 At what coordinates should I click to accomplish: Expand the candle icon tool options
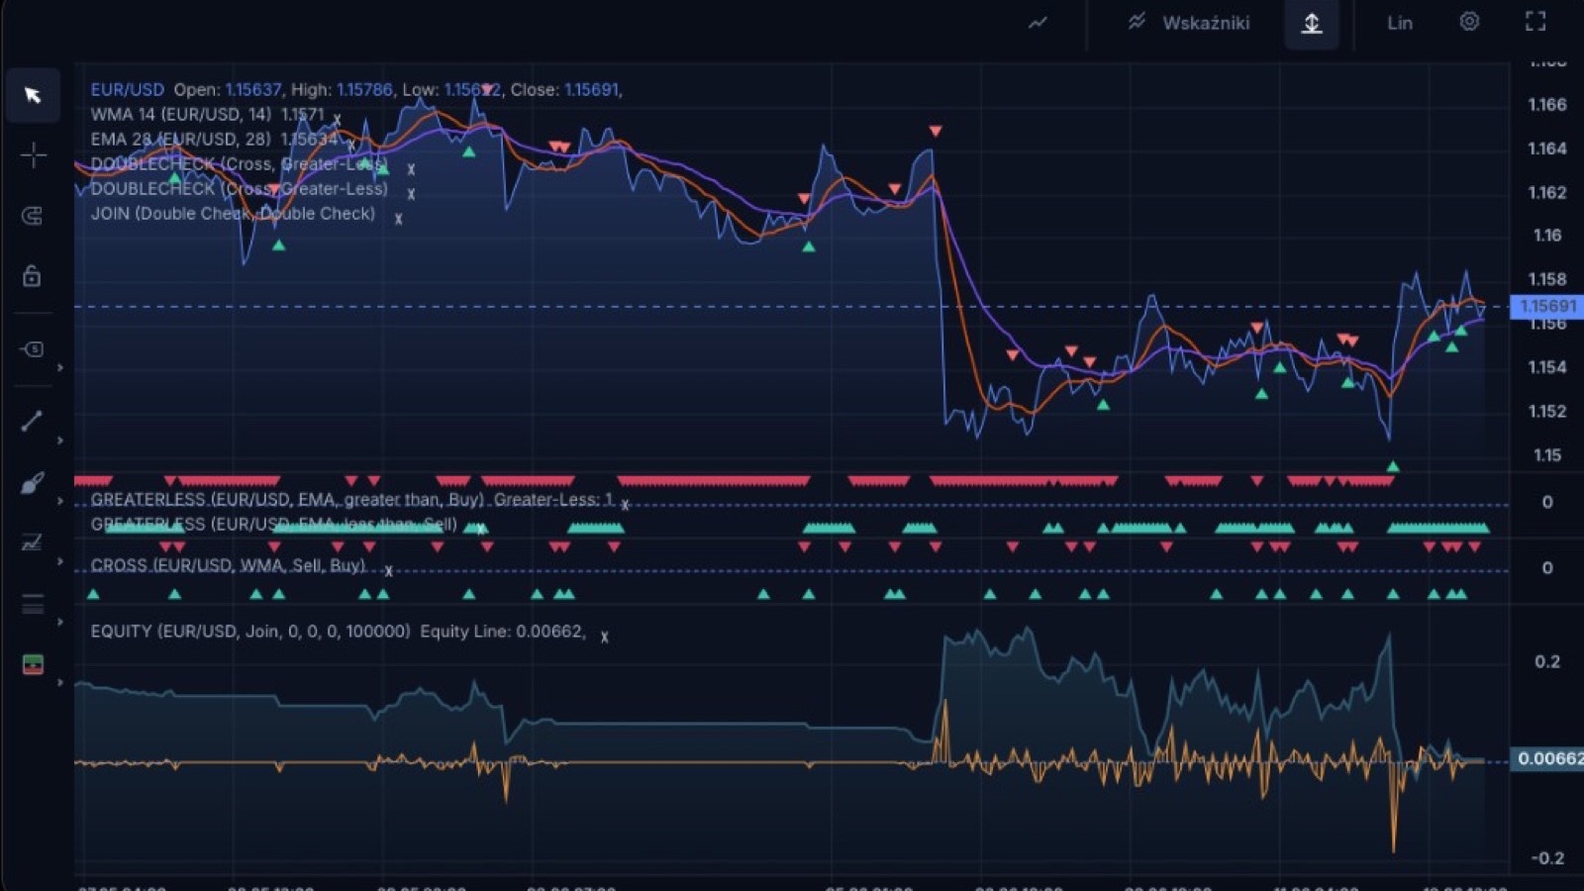coord(60,682)
